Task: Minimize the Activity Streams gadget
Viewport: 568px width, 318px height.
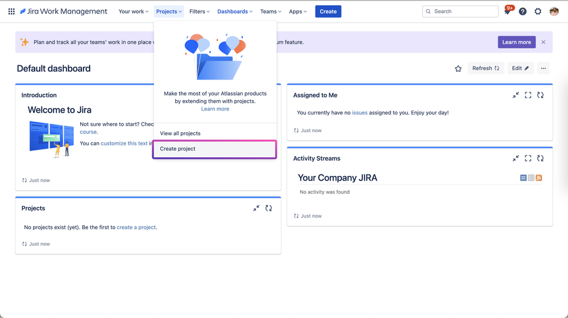Action: tap(516, 158)
